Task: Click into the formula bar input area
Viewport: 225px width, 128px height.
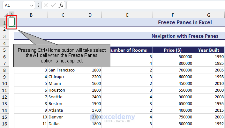Action: (144, 5)
